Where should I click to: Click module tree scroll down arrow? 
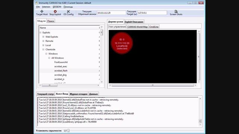102,82
